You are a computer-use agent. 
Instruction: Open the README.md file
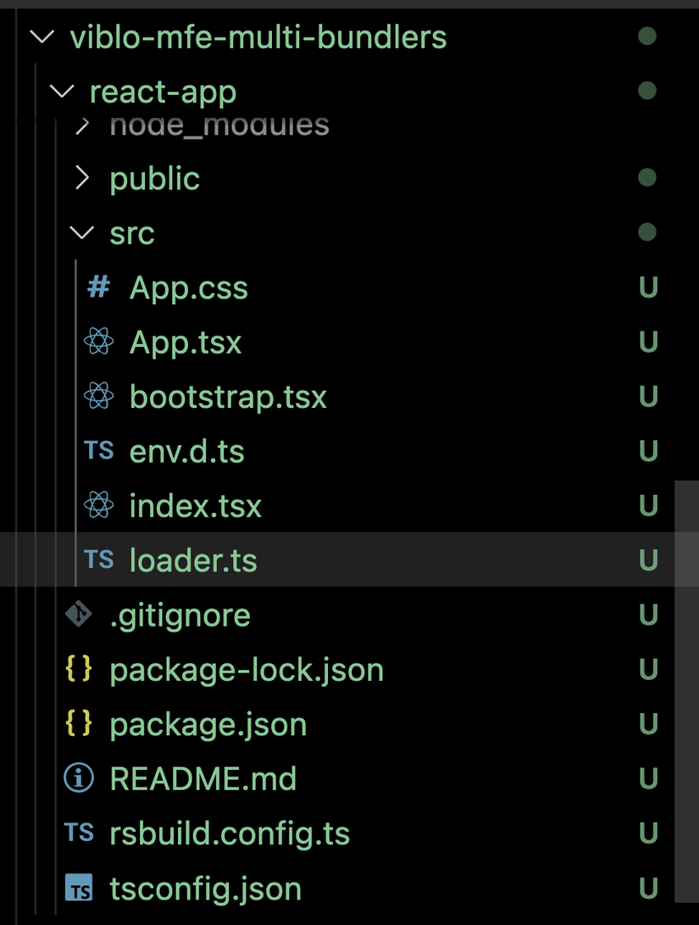click(x=203, y=778)
